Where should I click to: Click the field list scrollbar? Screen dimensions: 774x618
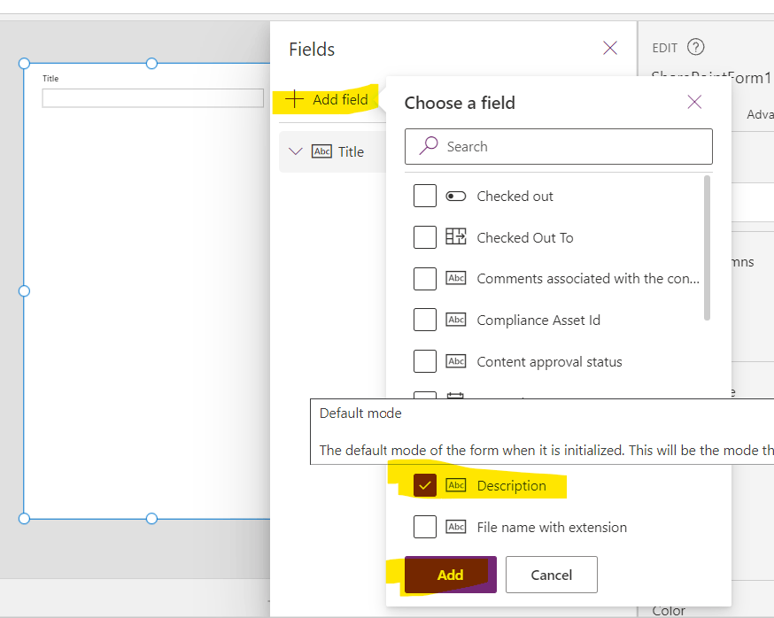pyautogui.click(x=707, y=248)
